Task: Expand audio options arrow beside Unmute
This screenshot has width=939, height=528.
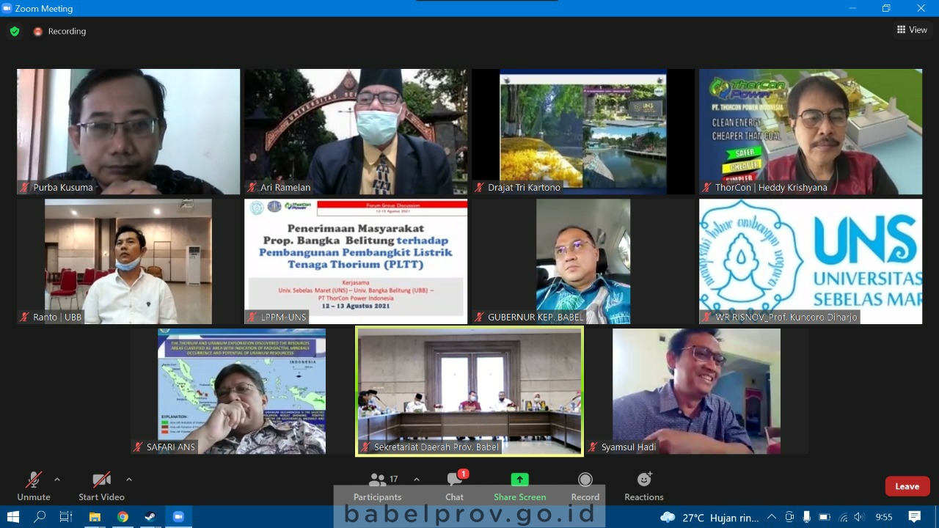Action: [x=57, y=480]
